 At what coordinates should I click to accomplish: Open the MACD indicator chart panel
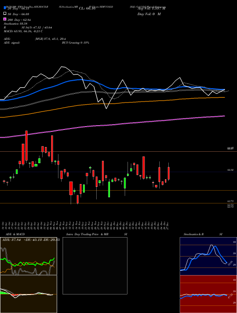click(x=28, y=294)
